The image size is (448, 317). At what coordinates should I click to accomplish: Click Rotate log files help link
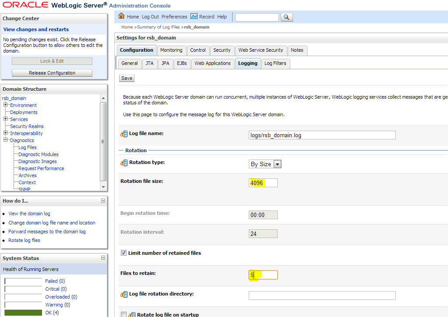click(x=24, y=240)
